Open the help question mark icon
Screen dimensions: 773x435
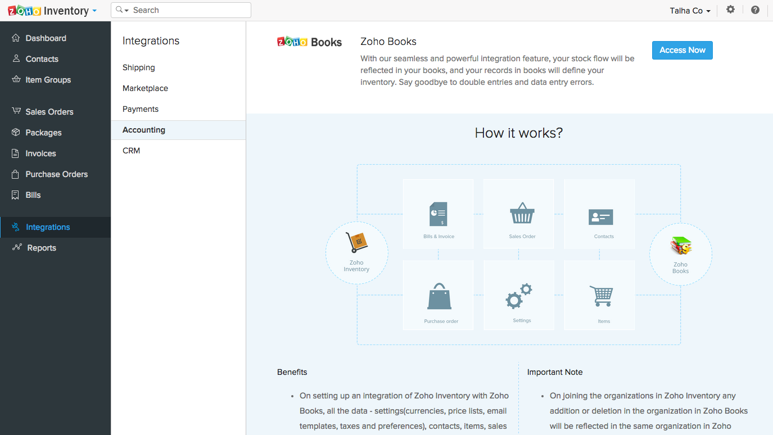coord(755,10)
